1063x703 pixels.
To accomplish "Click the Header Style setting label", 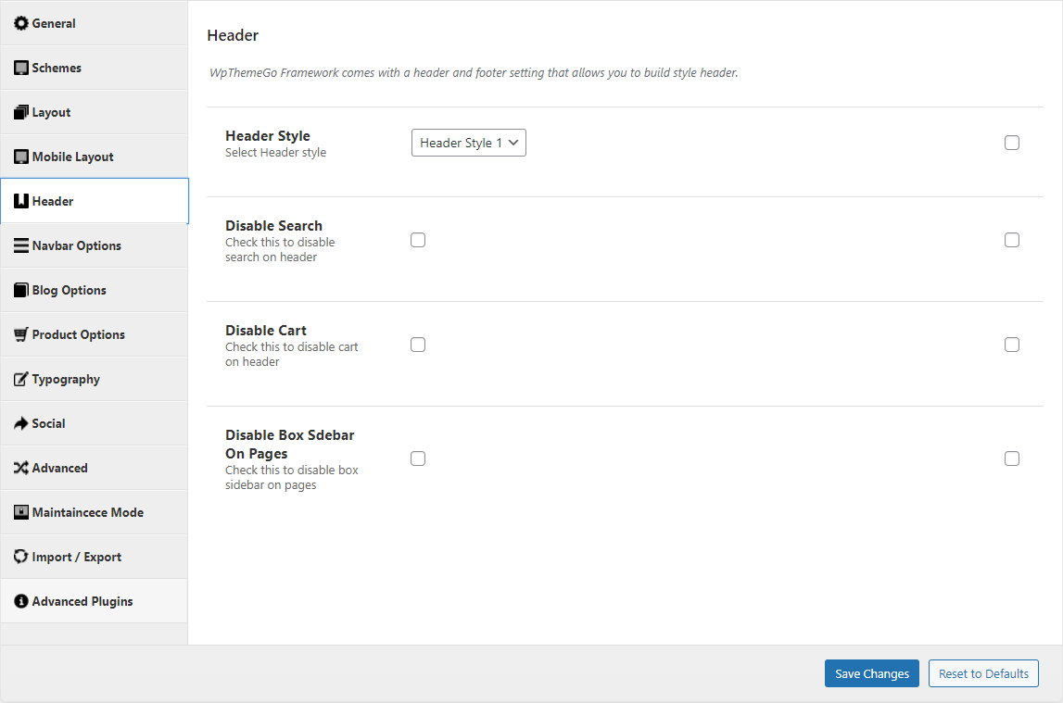I will 268,136.
